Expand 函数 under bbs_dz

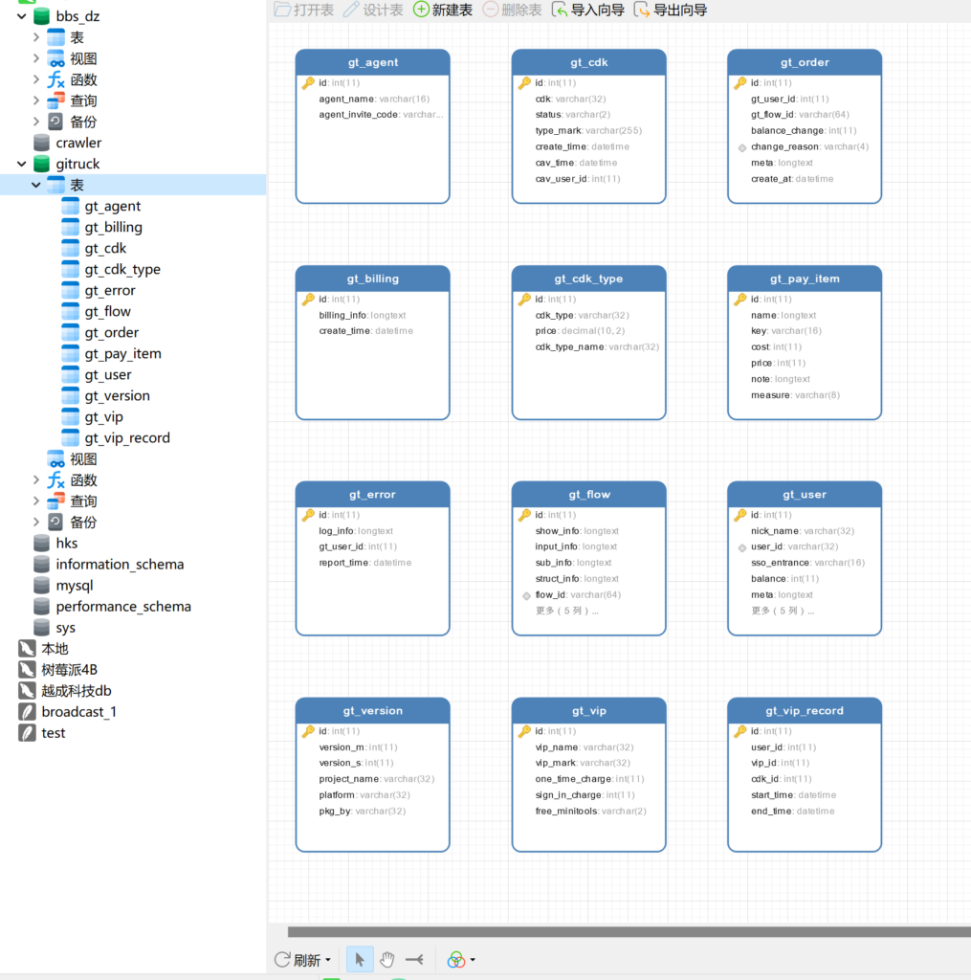36,80
